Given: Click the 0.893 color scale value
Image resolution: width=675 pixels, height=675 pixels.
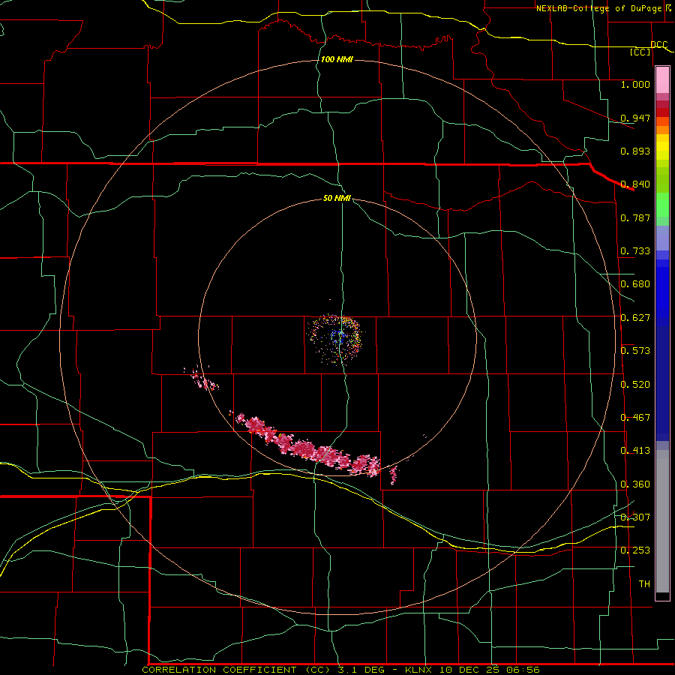Looking at the screenshot, I should point(635,151).
